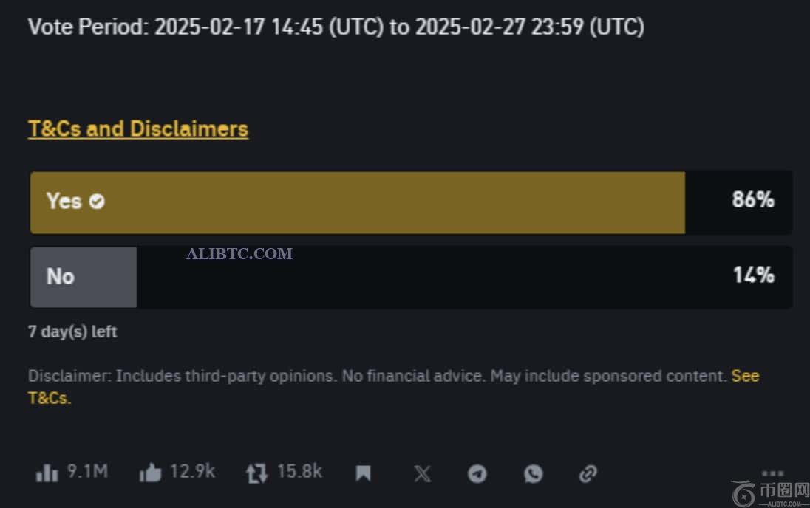Bookmark this poll post

tap(364, 473)
